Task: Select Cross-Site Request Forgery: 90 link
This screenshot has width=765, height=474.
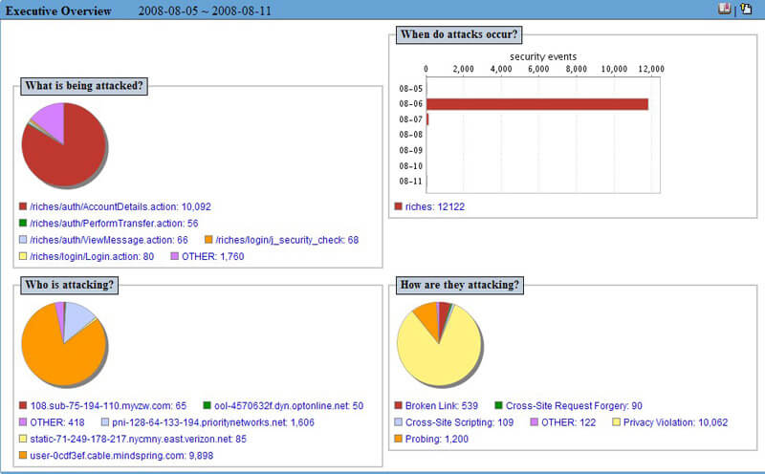Action: point(574,406)
